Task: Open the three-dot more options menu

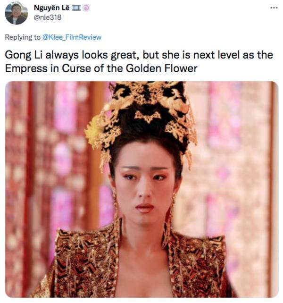Action: (x=274, y=8)
